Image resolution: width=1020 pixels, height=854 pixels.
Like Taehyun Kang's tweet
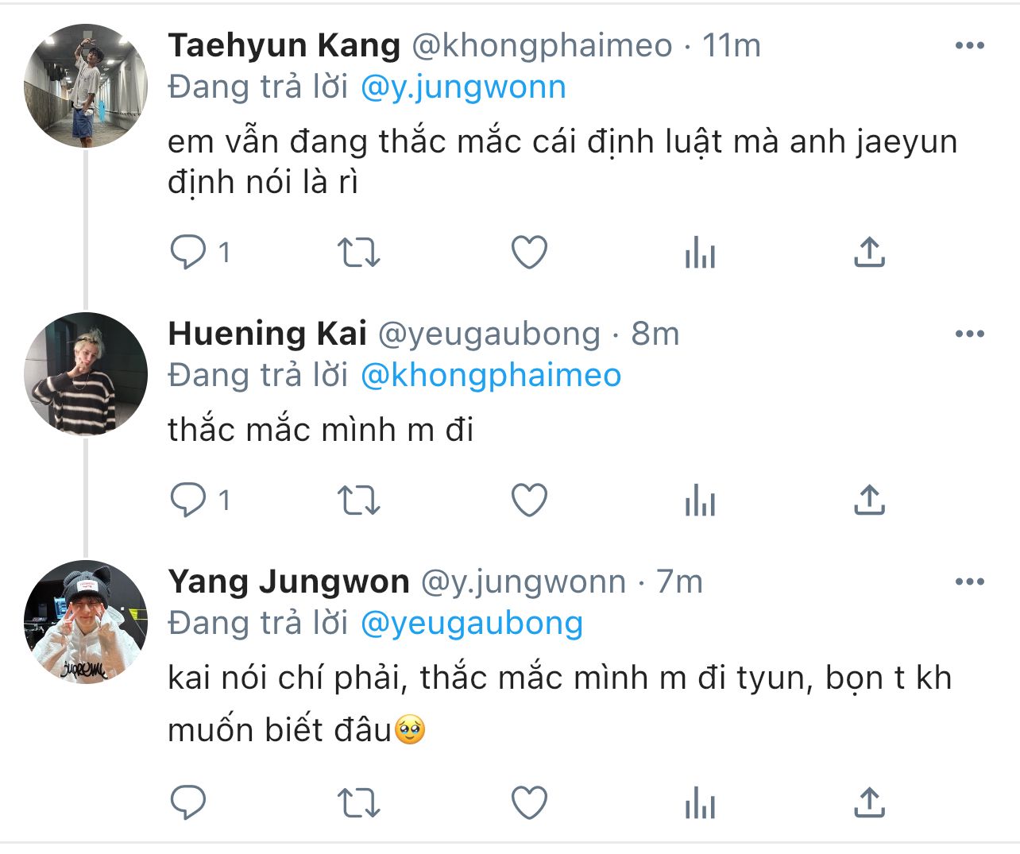click(529, 253)
